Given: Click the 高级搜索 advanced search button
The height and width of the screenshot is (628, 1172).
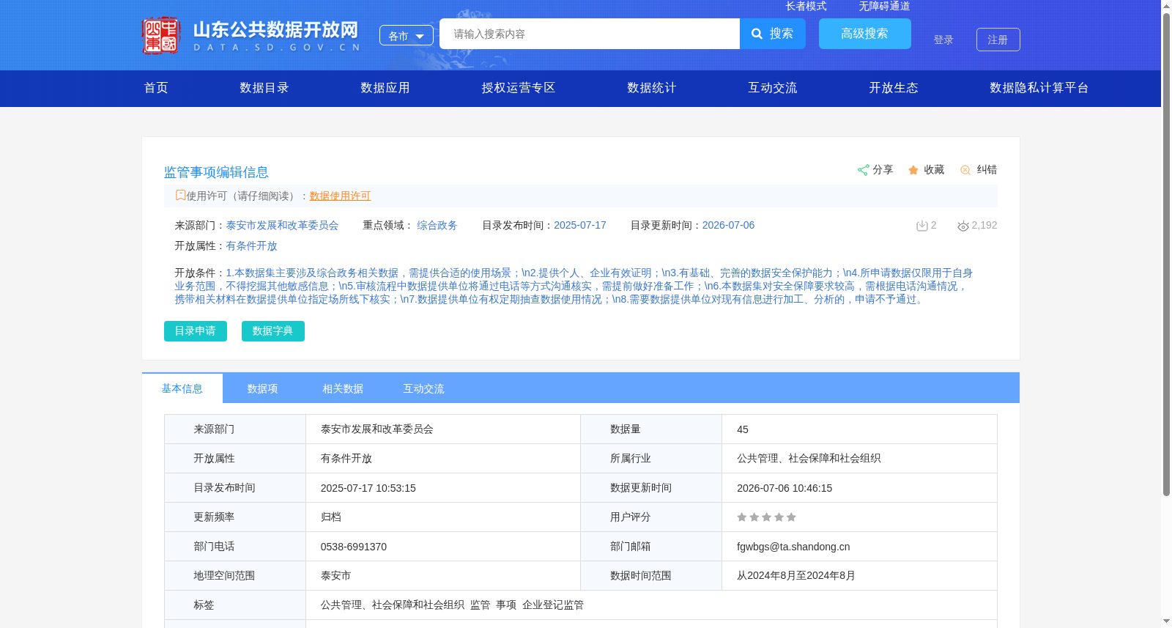Looking at the screenshot, I should tap(865, 34).
